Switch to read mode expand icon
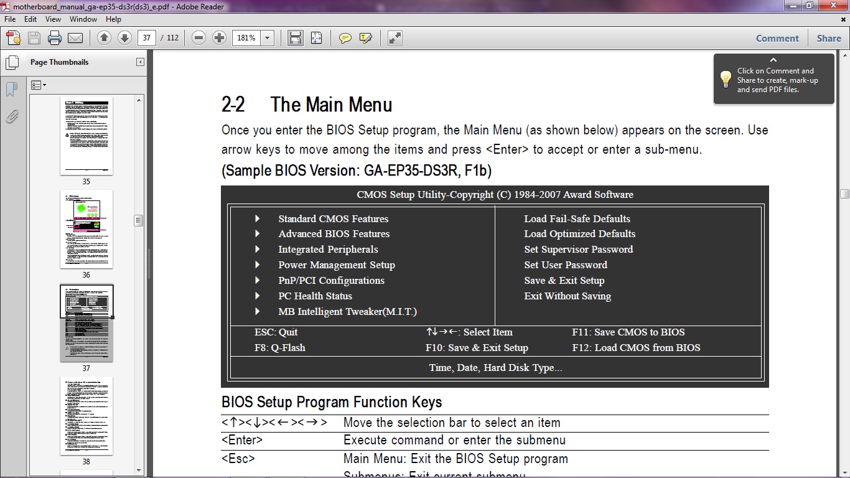The image size is (850, 478). click(x=395, y=38)
